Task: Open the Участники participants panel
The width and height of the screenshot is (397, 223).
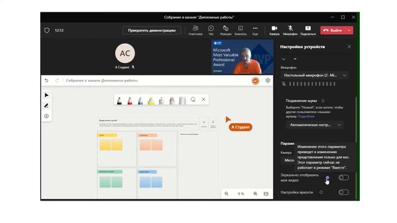Action: pyautogui.click(x=195, y=30)
